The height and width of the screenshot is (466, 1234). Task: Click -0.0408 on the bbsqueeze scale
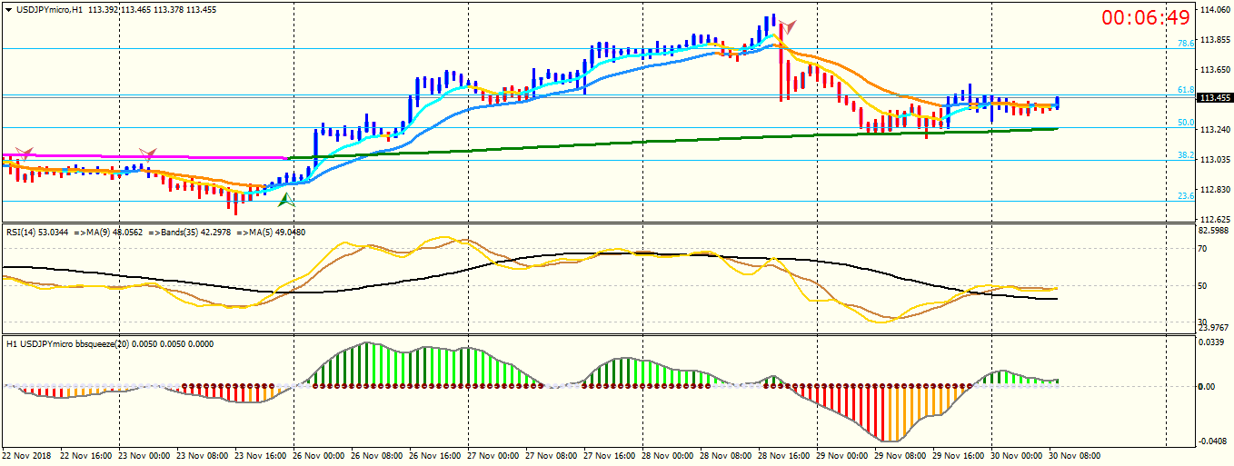pyautogui.click(x=1215, y=441)
